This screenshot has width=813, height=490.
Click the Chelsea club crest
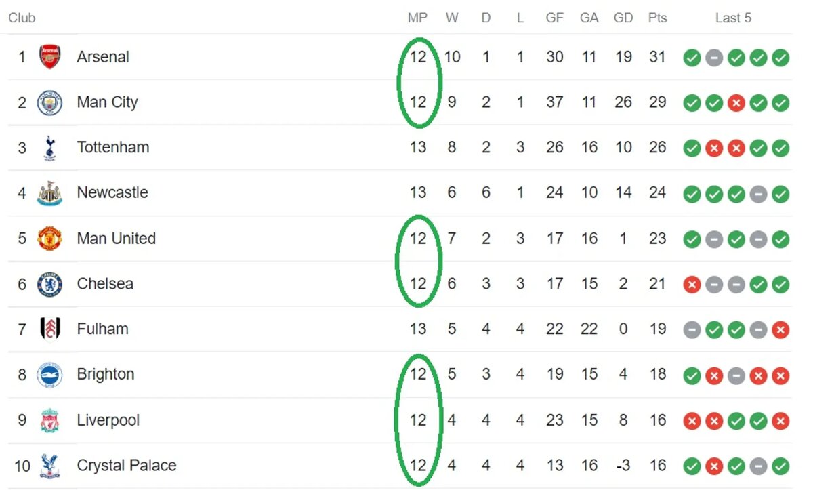[49, 284]
